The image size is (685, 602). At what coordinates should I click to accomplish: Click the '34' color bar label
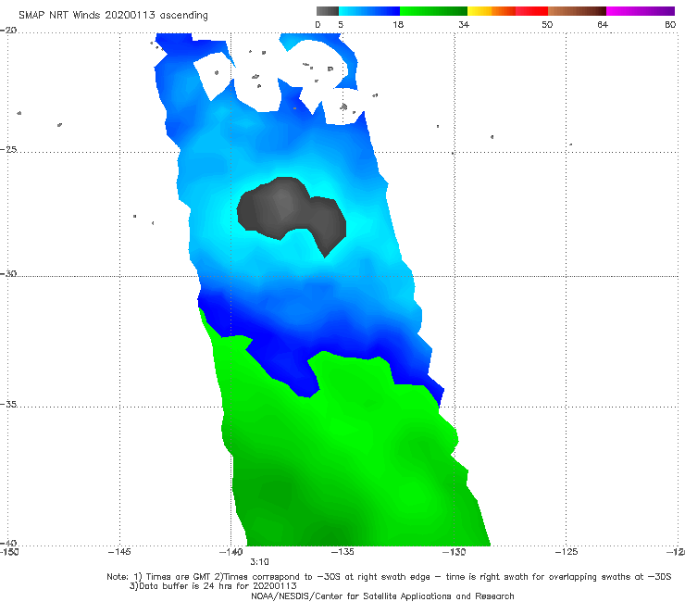click(464, 24)
